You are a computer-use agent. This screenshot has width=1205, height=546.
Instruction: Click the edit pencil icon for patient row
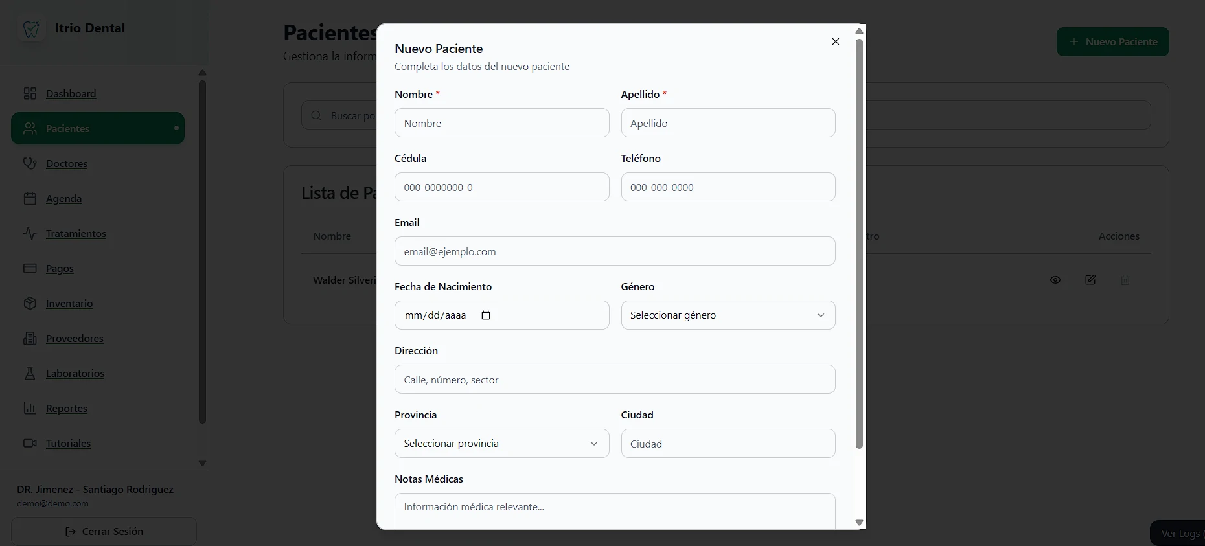click(1090, 280)
